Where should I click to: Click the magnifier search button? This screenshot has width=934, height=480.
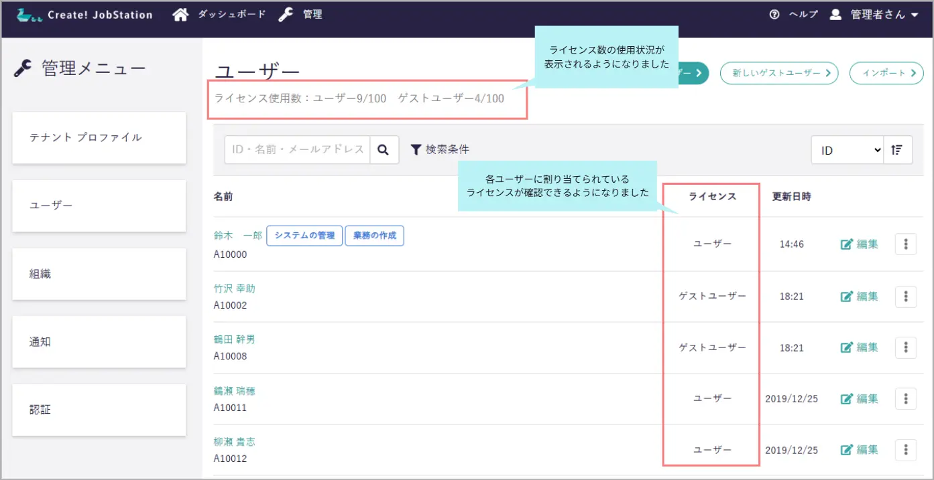(384, 150)
